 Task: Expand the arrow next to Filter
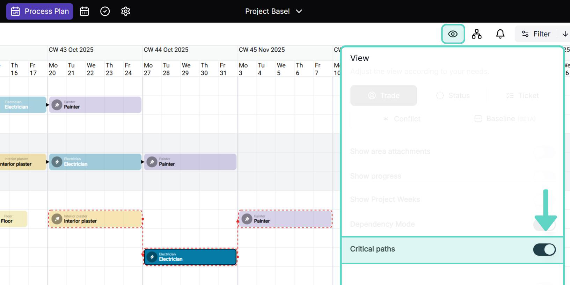565,34
